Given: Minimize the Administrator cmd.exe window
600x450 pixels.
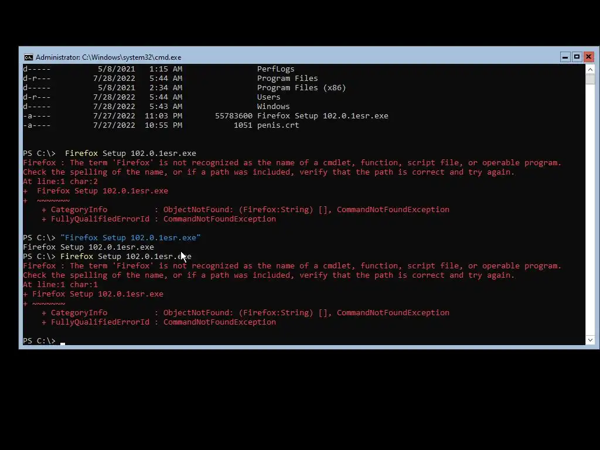Looking at the screenshot, I should 565,57.
